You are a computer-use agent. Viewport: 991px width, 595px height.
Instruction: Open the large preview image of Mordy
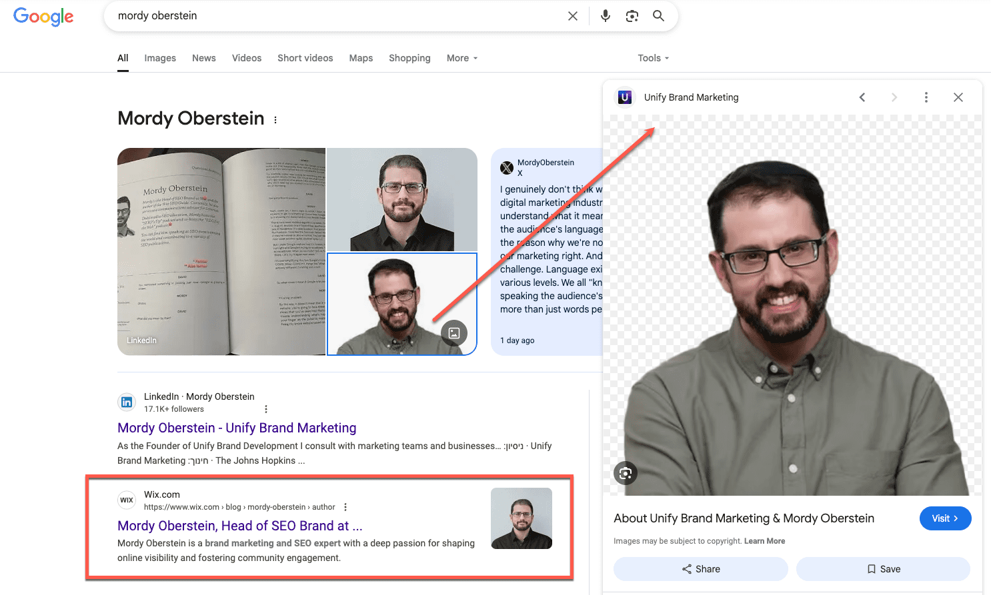pyautogui.click(x=792, y=305)
